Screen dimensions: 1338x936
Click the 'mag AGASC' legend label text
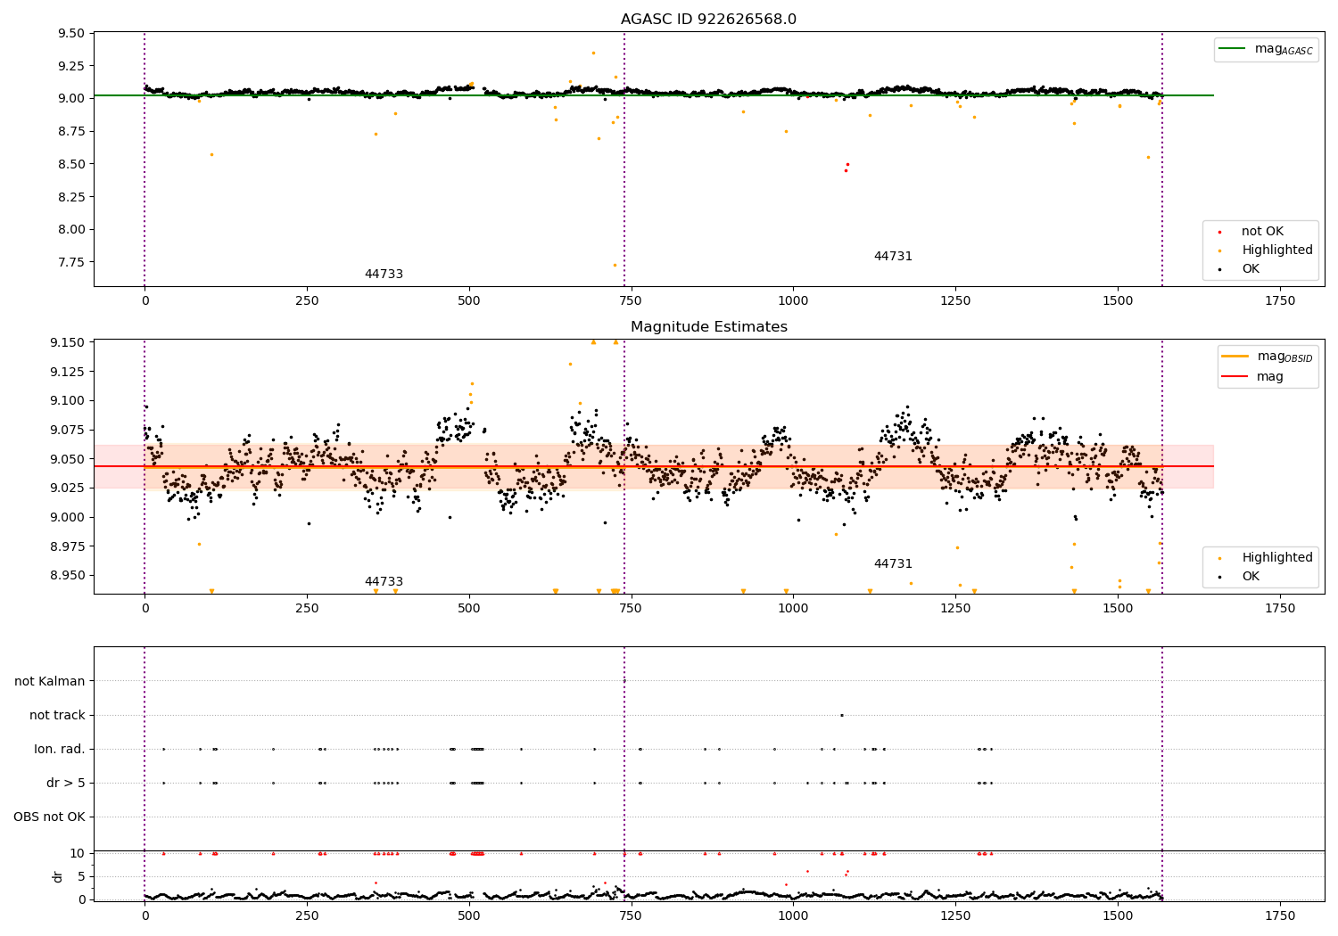(1284, 49)
